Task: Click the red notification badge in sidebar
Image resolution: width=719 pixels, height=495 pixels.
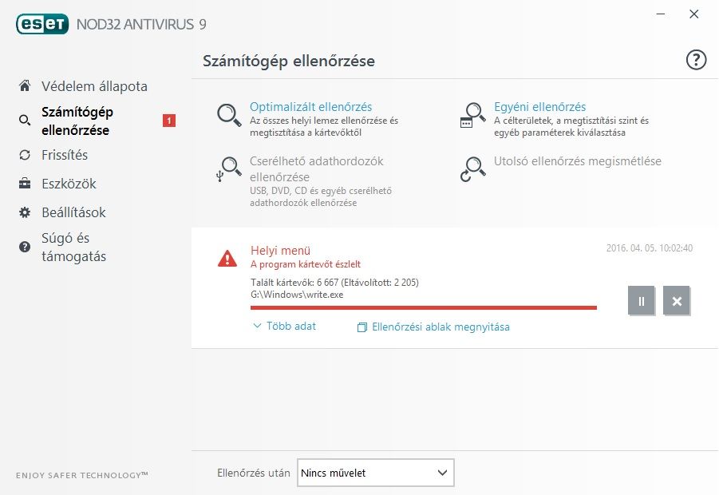Action: 168,121
